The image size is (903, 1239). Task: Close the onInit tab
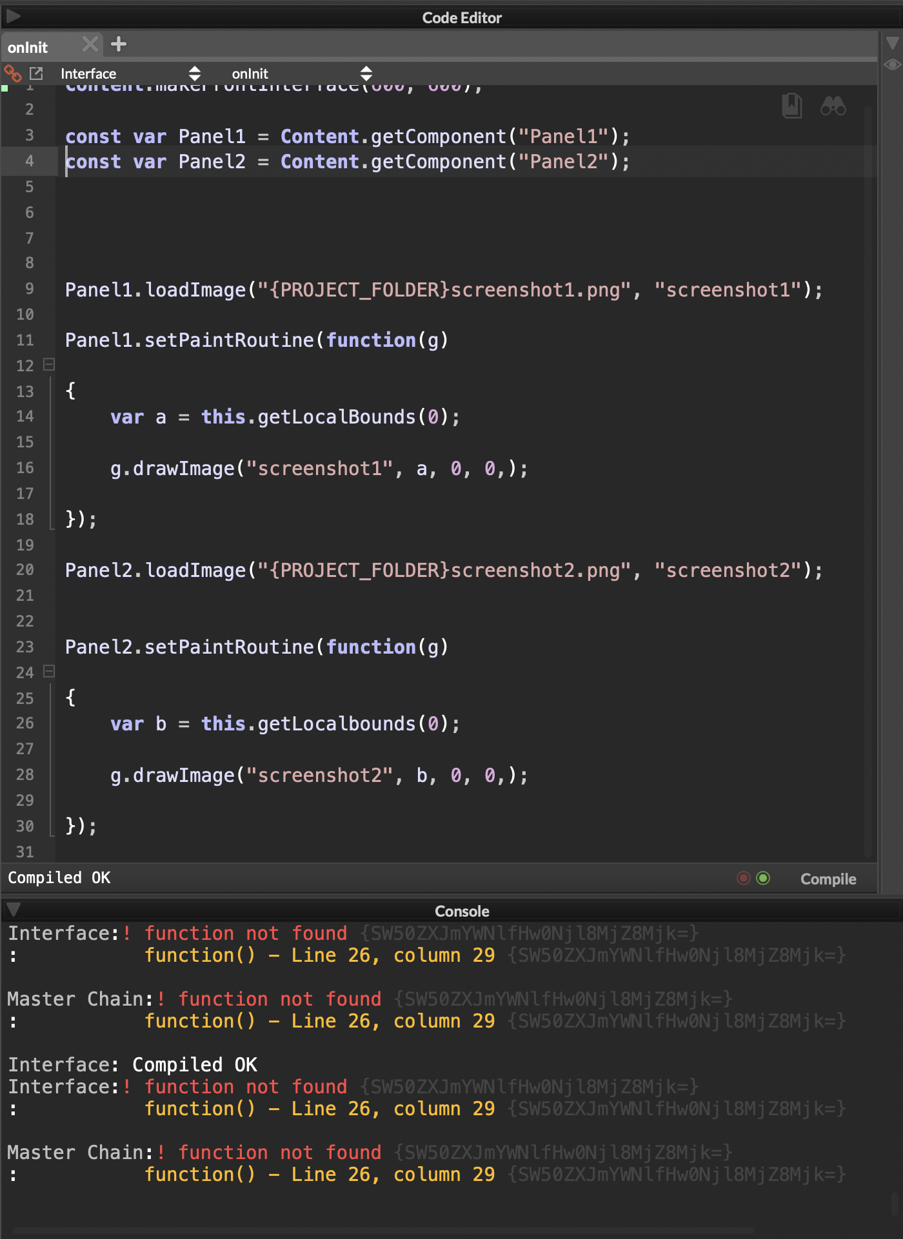pyautogui.click(x=90, y=44)
